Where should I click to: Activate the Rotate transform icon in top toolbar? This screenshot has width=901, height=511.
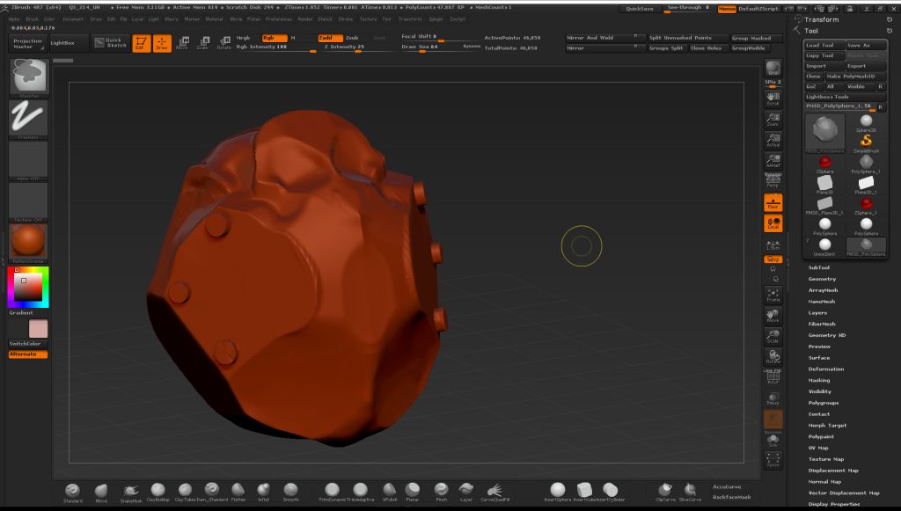pyautogui.click(x=223, y=42)
